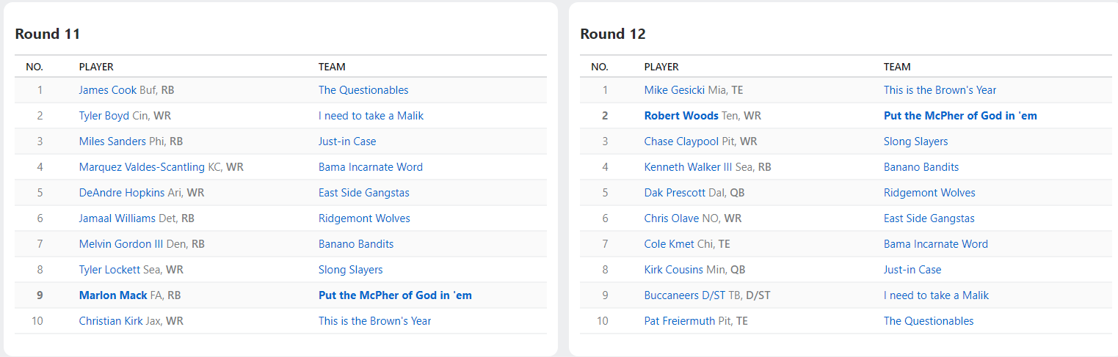The image size is (1118, 357).
Task: Click Pat Freiermuth player link
Action: coord(679,321)
